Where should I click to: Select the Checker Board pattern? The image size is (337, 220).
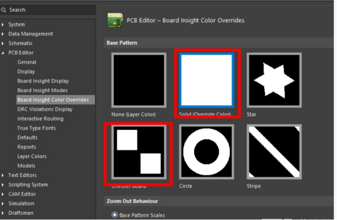pyautogui.click(x=138, y=152)
